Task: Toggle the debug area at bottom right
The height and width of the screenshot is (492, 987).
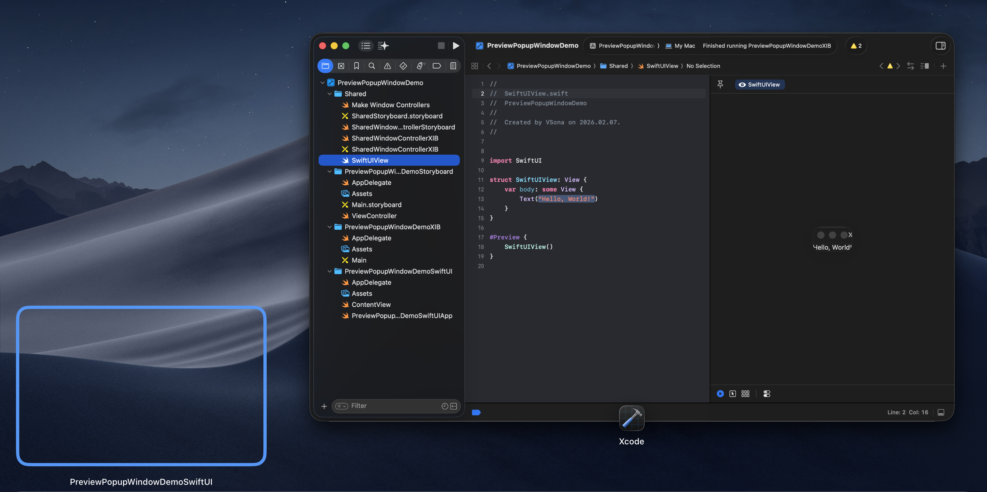Action: click(x=941, y=412)
